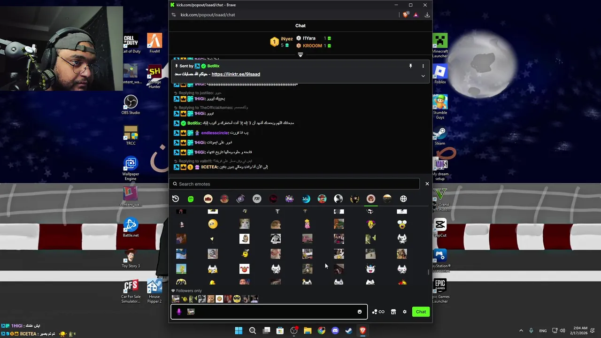Open the emoji picker smiley in chat input
Image resolution: width=601 pixels, height=338 pixels.
point(360,312)
